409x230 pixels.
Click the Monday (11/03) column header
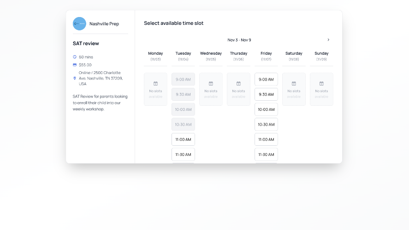coord(155,56)
